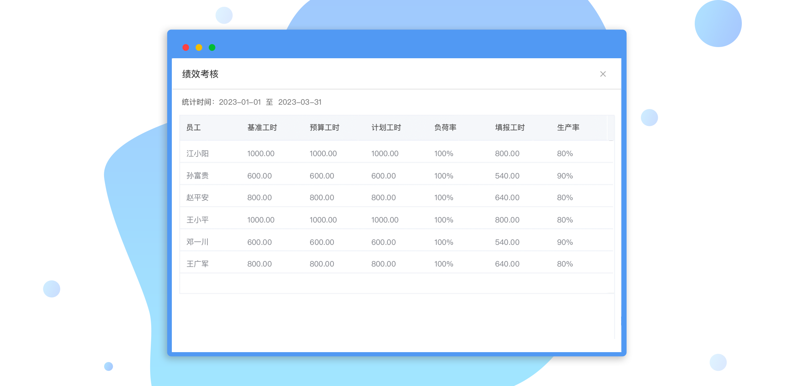Click the row for 赵平安
This screenshot has width=793, height=386.
coord(197,197)
